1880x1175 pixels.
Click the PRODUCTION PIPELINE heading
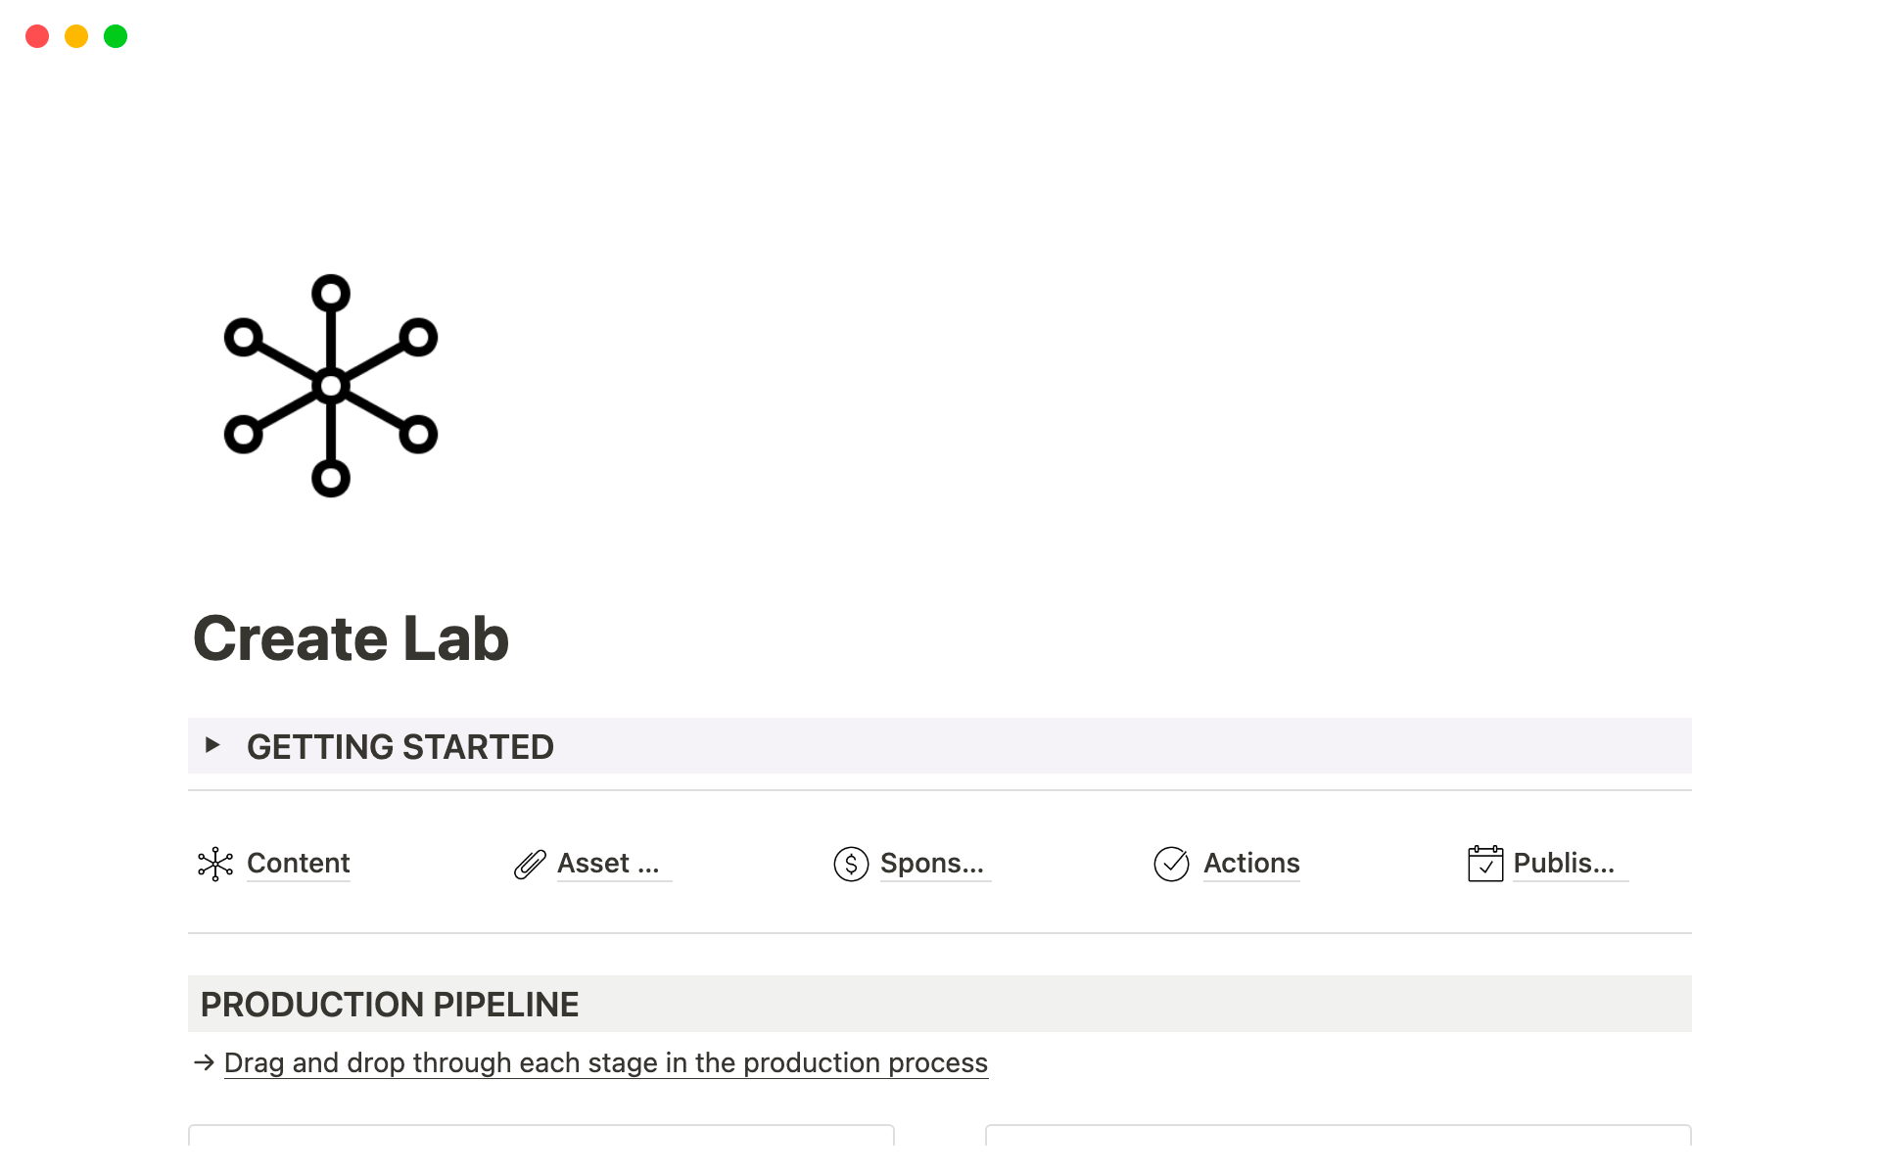[x=390, y=1005]
